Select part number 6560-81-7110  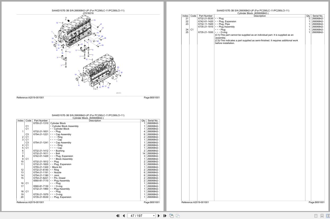click(41, 181)
